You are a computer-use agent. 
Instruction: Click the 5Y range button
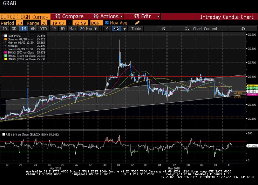[63, 29]
